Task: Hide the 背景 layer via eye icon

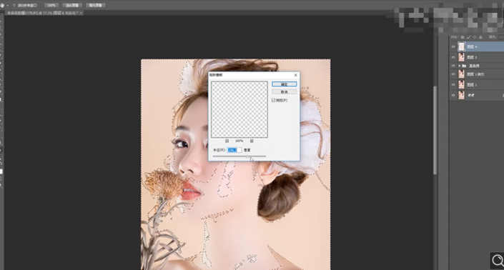Action: pyautogui.click(x=453, y=95)
